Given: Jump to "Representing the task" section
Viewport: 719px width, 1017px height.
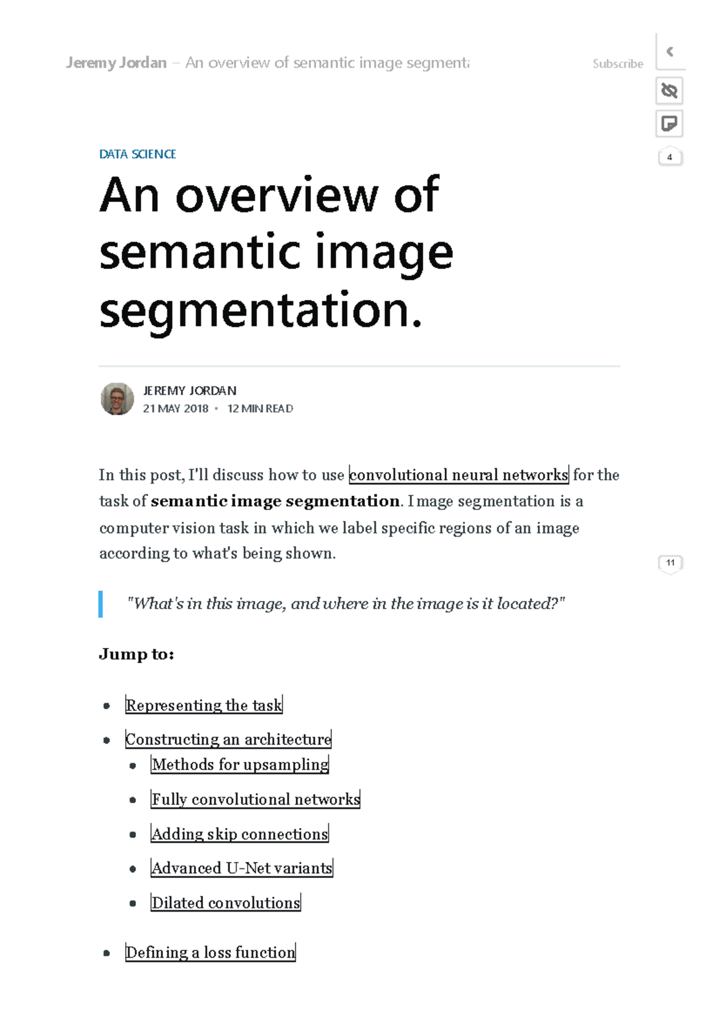Looking at the screenshot, I should tap(203, 706).
